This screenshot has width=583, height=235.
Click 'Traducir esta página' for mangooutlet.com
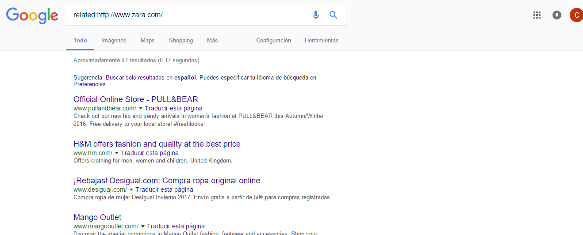(176, 226)
